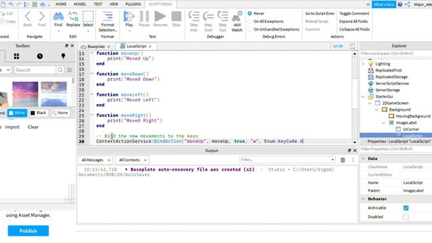
Task: Click the Toolbox Search field
Action: click(x=35, y=70)
